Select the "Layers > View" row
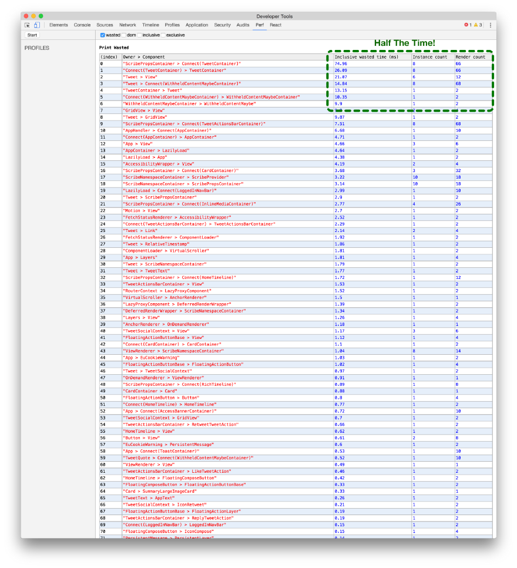The width and height of the screenshot is (517, 568). click(x=296, y=317)
